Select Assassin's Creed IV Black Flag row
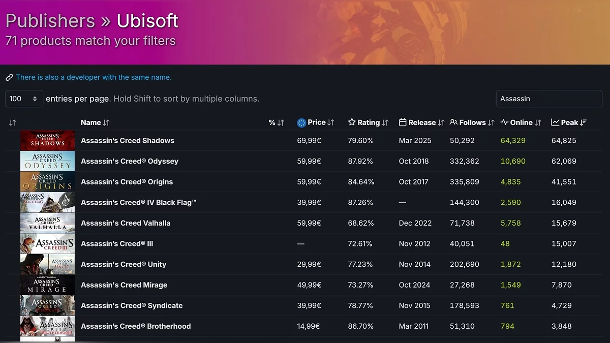 coord(138,202)
